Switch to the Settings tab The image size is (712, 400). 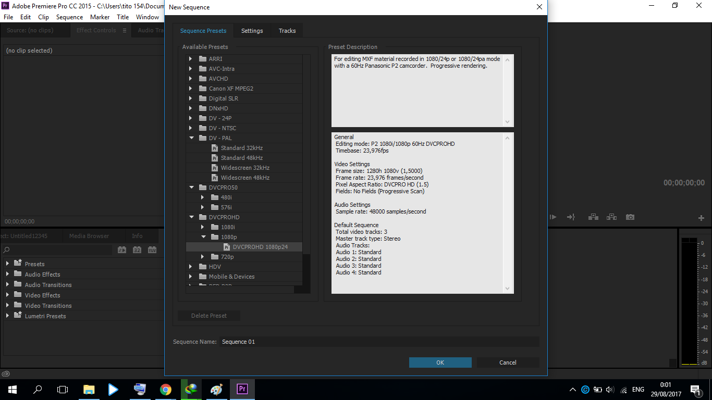pyautogui.click(x=252, y=31)
